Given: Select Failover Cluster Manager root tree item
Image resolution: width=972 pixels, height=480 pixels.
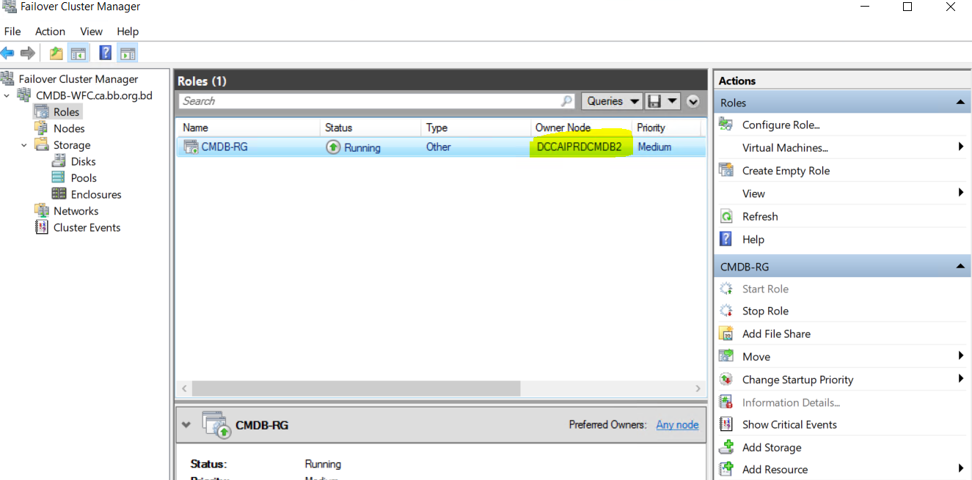Looking at the screenshot, I should coord(78,79).
